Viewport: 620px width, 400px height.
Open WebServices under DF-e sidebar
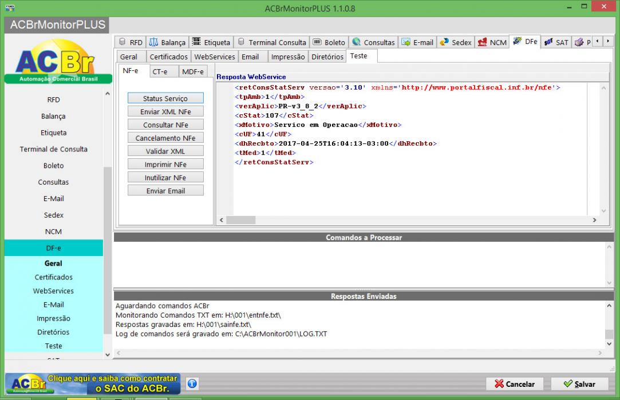54,291
